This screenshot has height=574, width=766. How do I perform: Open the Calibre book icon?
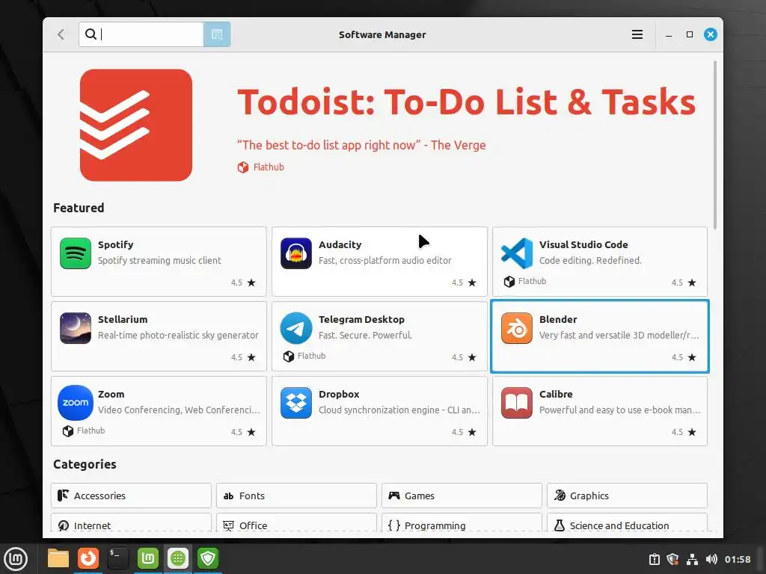[x=517, y=403]
